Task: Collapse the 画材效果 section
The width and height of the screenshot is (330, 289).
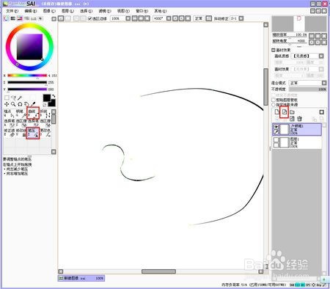Action: [274, 50]
